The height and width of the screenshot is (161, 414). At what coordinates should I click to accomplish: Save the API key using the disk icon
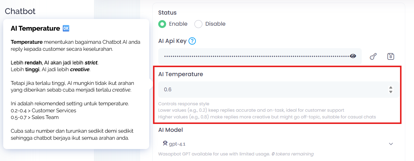[391, 56]
